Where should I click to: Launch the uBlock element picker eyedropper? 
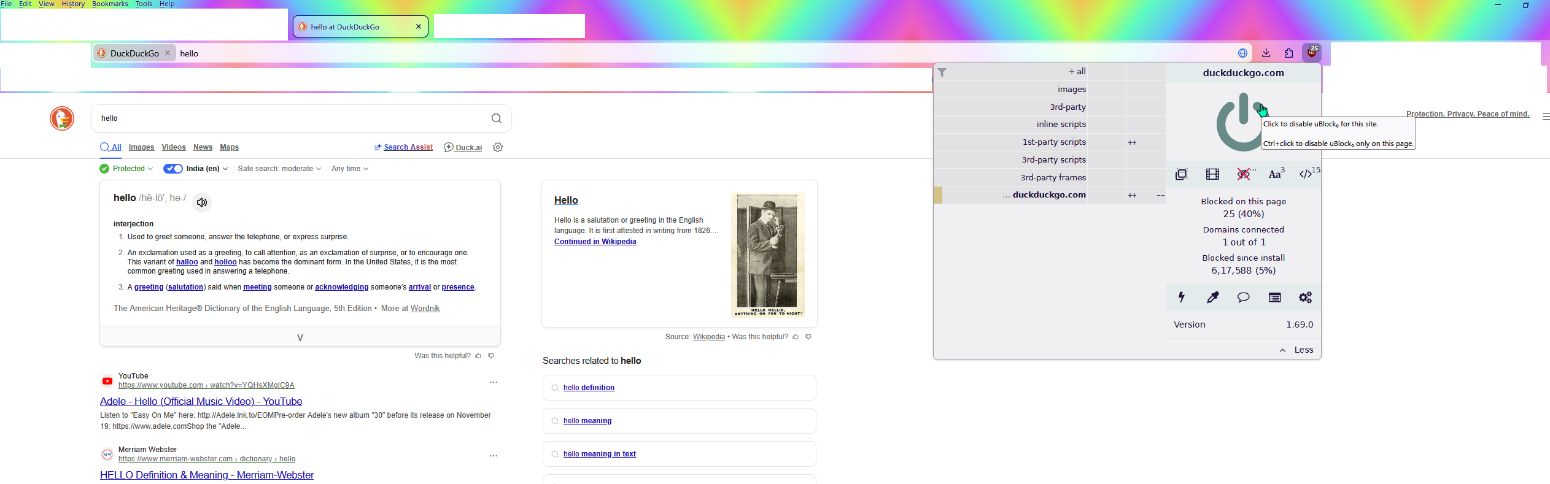[1212, 298]
